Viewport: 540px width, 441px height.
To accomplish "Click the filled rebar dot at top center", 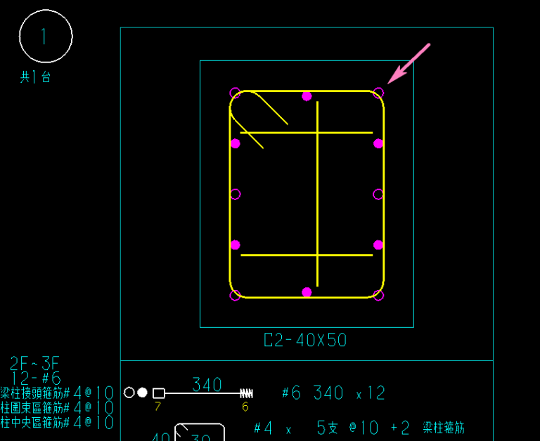I will (x=307, y=96).
